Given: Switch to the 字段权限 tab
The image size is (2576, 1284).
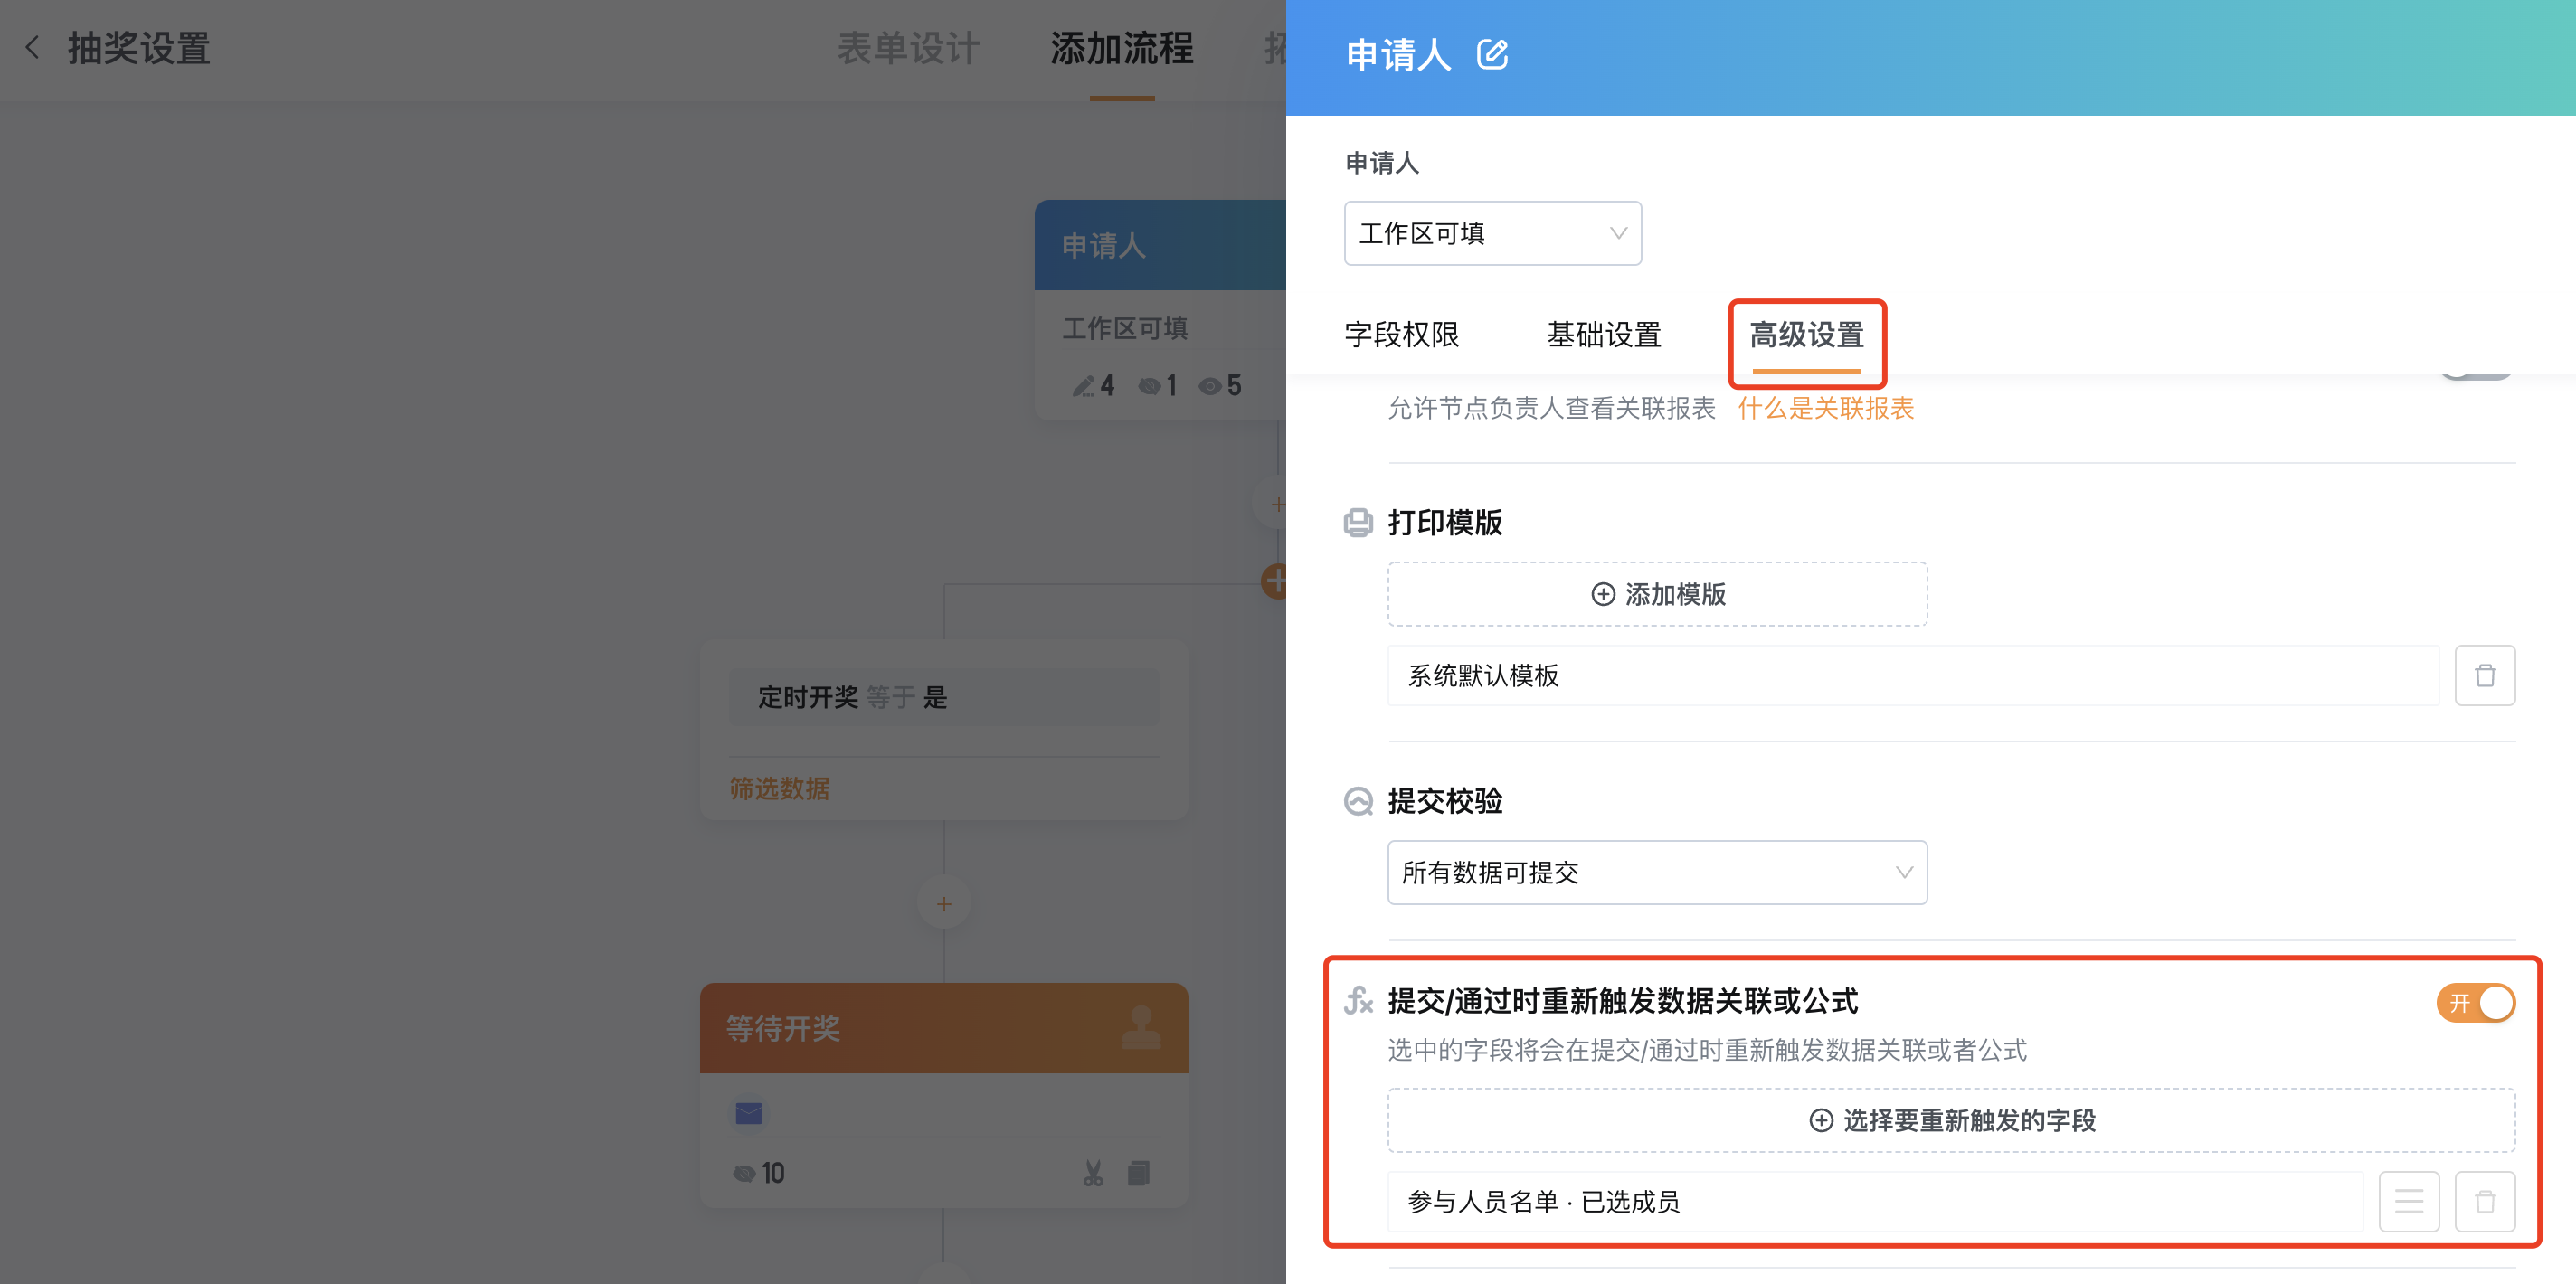Looking at the screenshot, I should (x=1402, y=335).
